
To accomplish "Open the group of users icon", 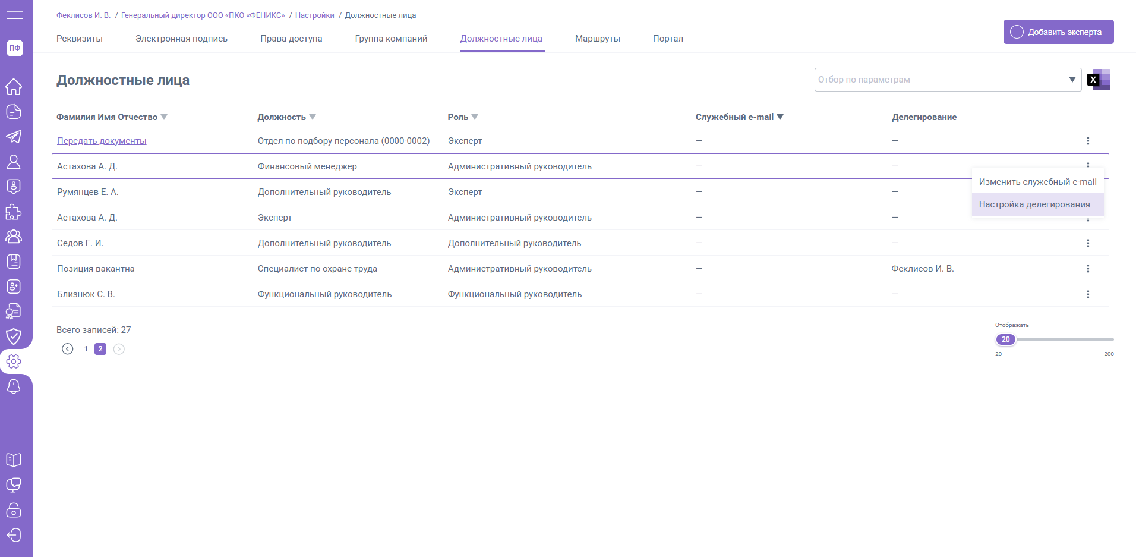I will pyautogui.click(x=14, y=237).
